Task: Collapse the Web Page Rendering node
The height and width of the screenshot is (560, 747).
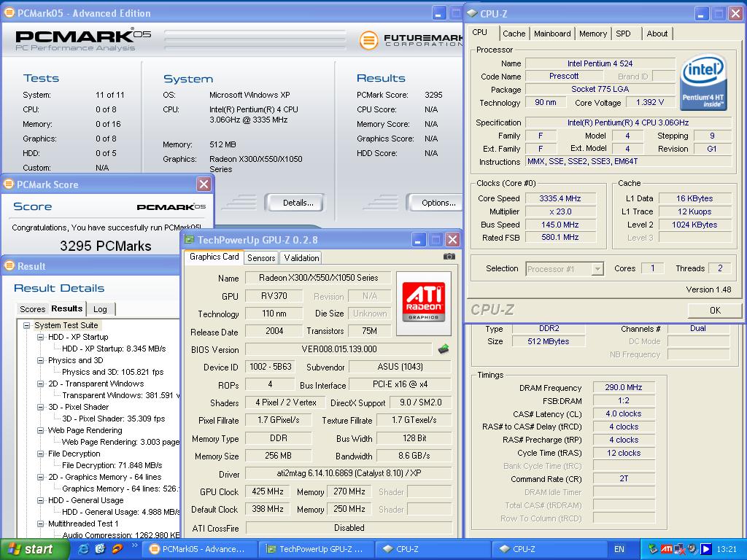Action: (x=41, y=430)
